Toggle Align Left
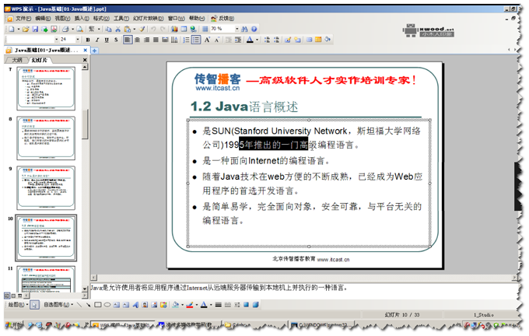 click(127, 40)
